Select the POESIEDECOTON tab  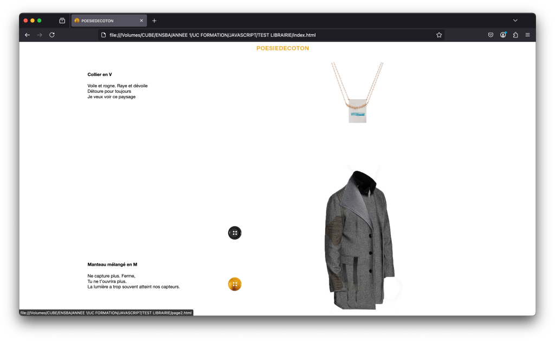tap(106, 21)
